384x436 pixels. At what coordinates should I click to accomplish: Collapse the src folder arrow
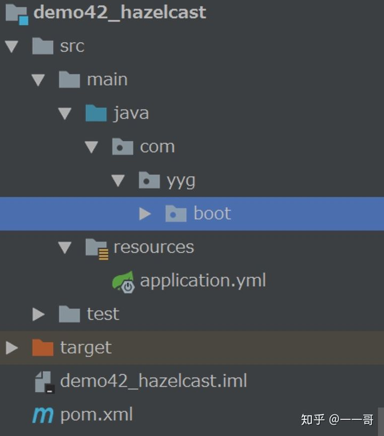(12, 46)
